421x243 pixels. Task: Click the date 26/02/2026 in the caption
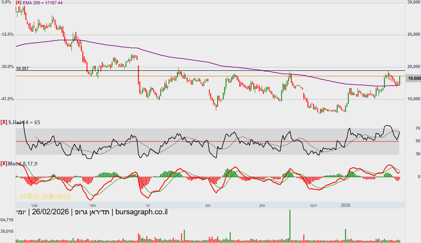[x=50, y=212]
